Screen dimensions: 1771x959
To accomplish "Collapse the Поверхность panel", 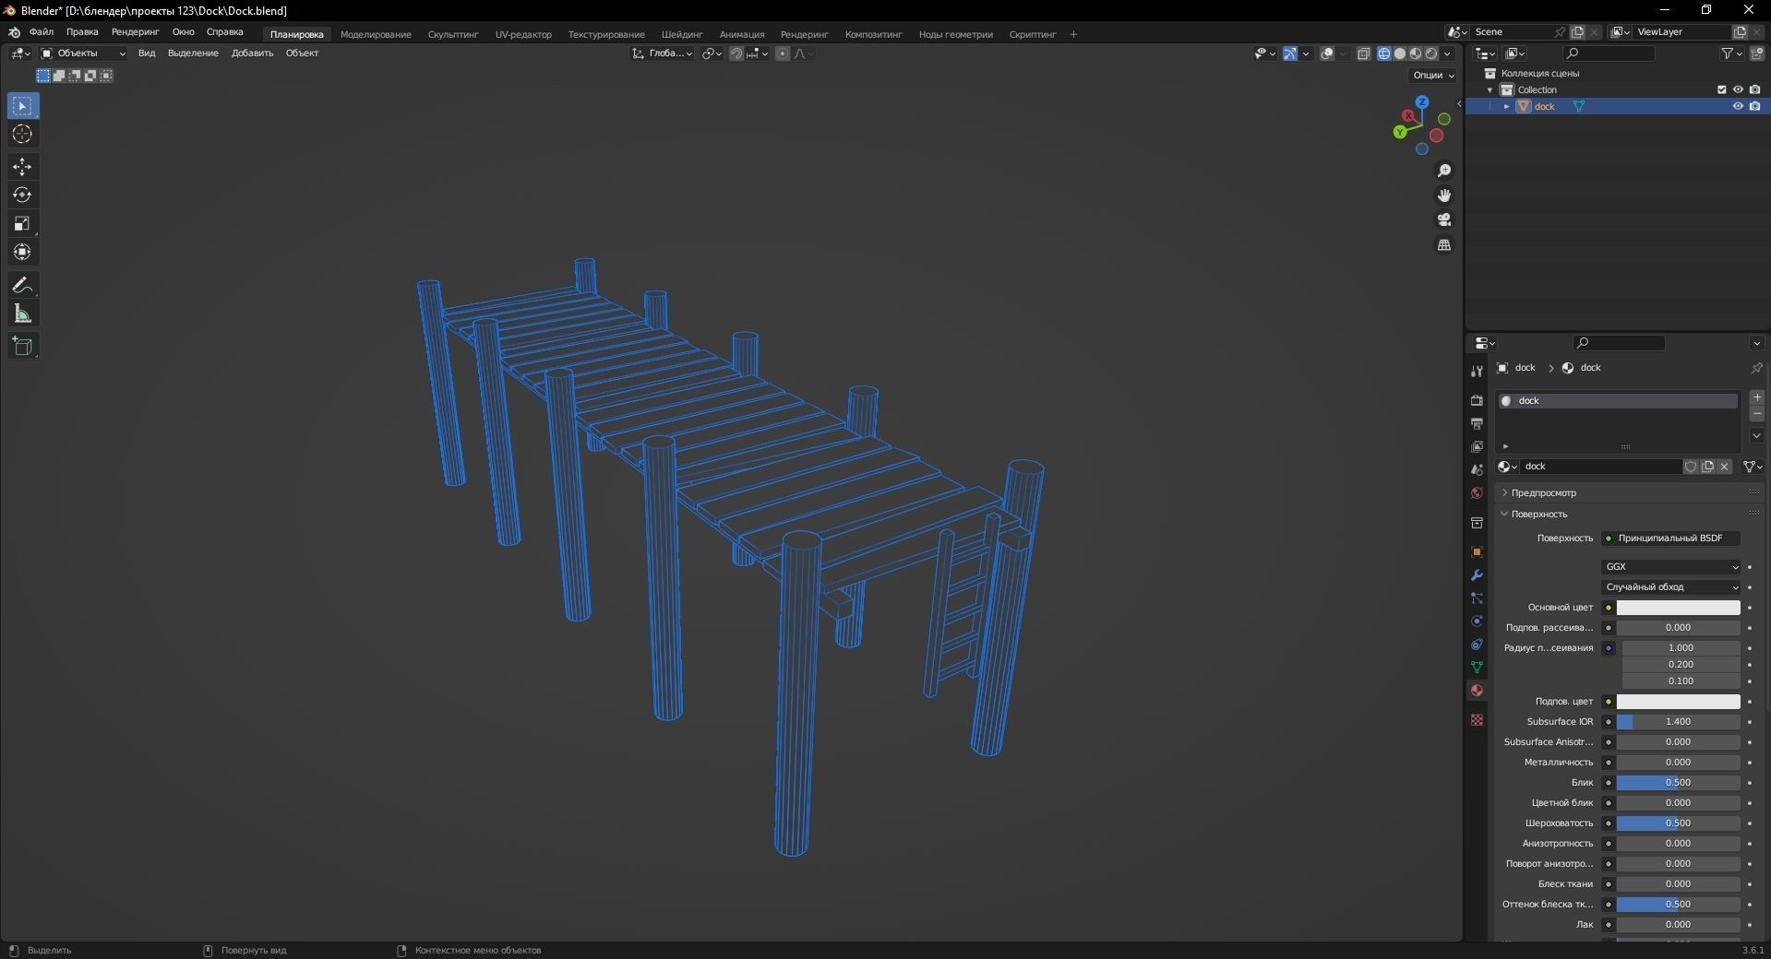I will pos(1539,514).
